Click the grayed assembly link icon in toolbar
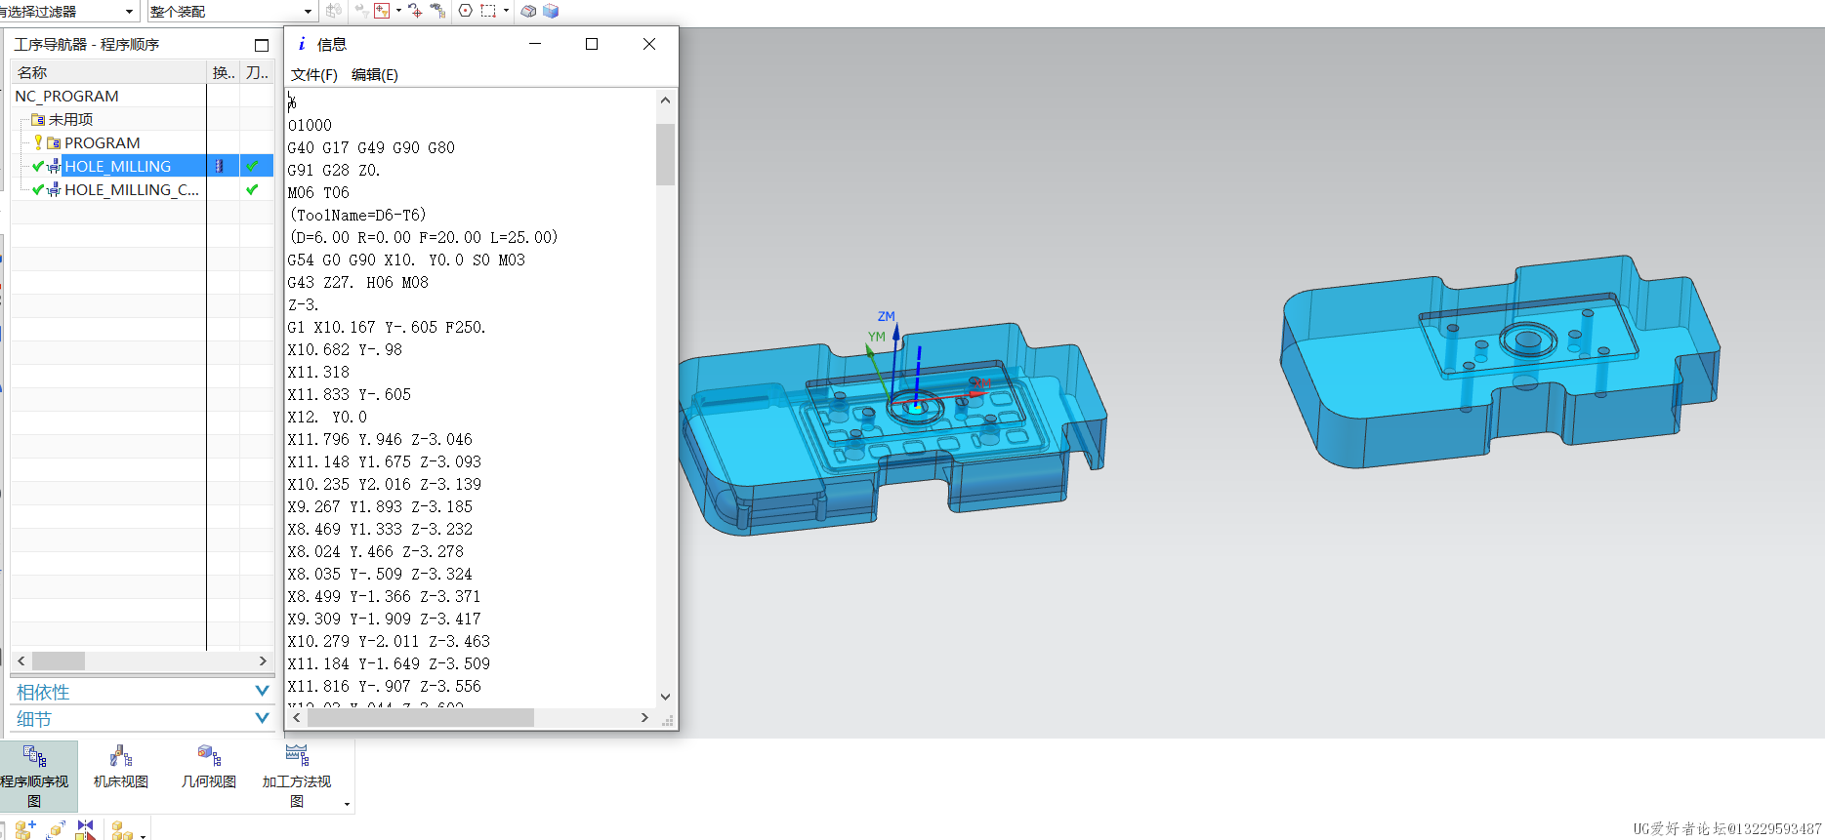 (x=334, y=11)
